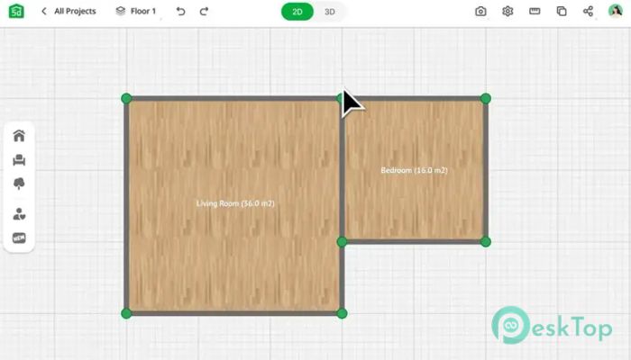Select the living room bottom-left corner node

(x=126, y=313)
